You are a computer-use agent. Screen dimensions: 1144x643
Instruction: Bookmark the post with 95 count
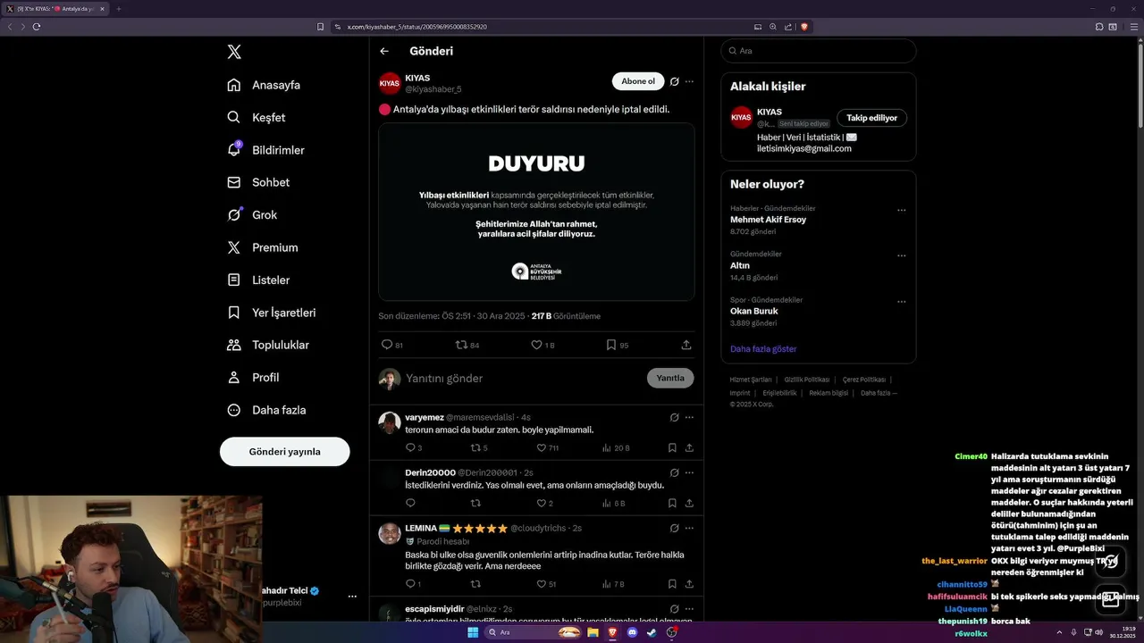click(611, 345)
